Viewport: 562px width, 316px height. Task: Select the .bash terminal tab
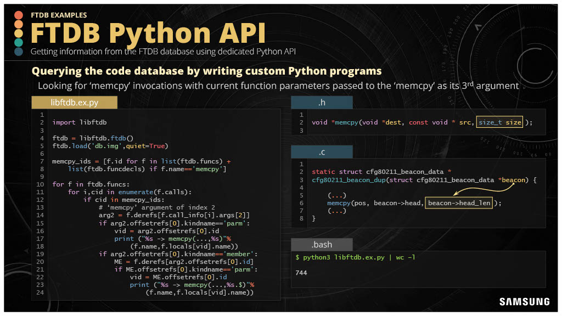322,244
